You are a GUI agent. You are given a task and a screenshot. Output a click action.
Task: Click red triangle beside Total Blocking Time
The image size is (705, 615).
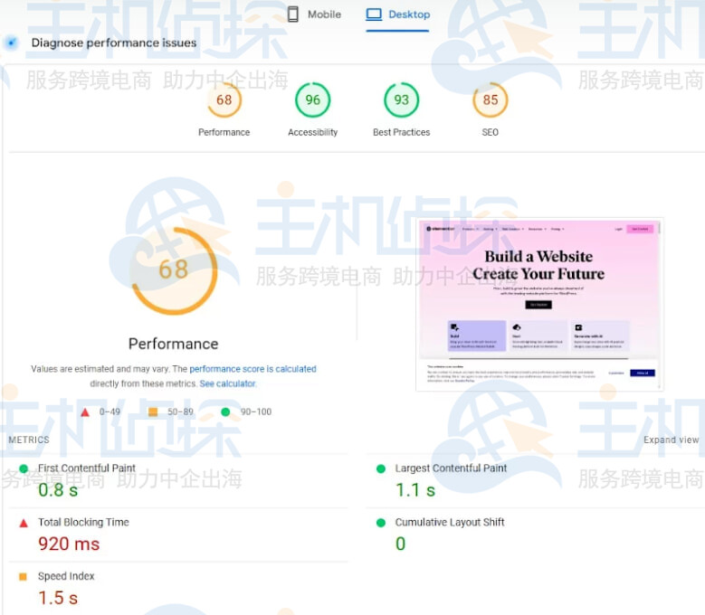click(24, 523)
